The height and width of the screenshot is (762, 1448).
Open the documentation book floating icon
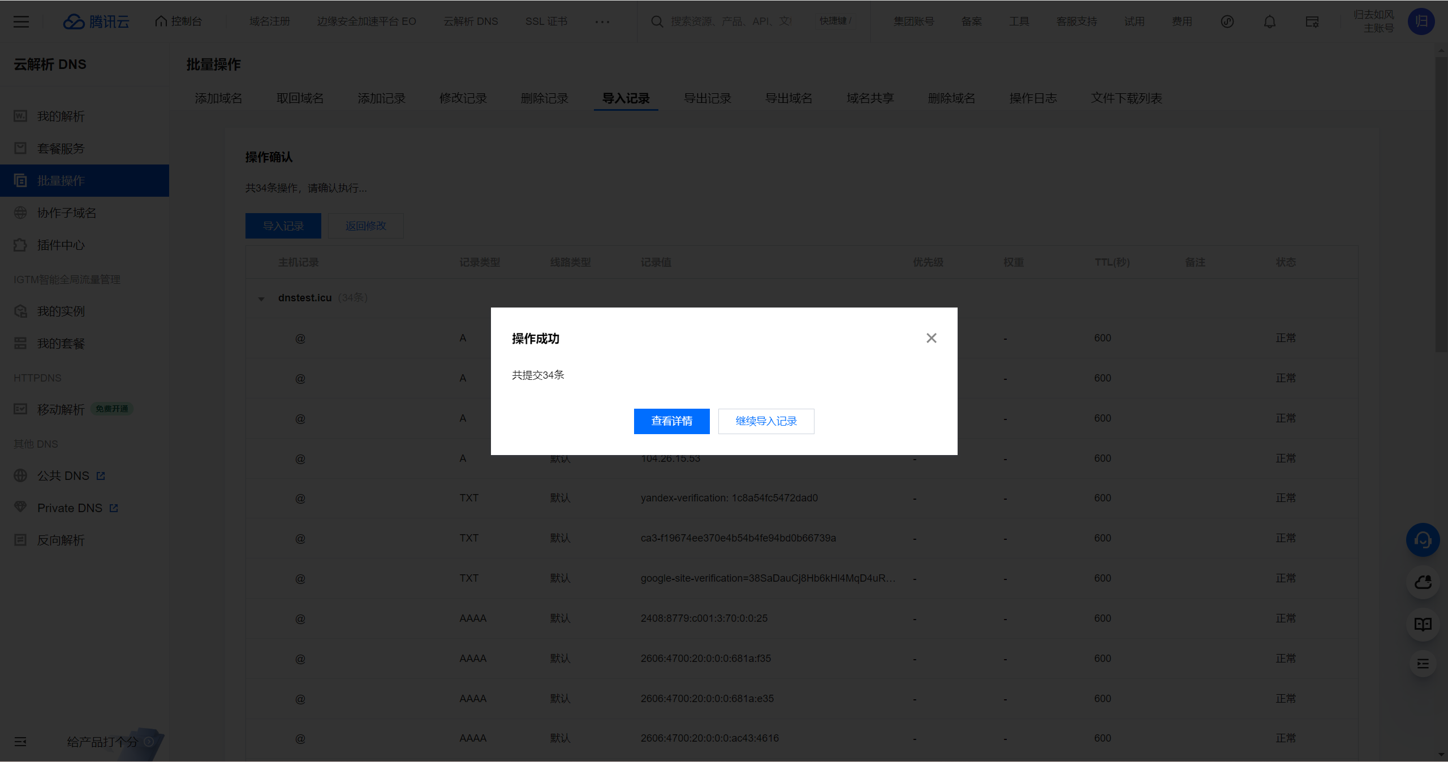pos(1423,624)
